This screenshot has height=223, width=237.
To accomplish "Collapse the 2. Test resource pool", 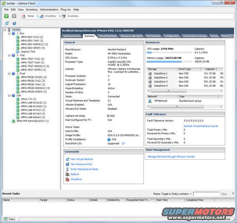I will [x=9, y=55].
